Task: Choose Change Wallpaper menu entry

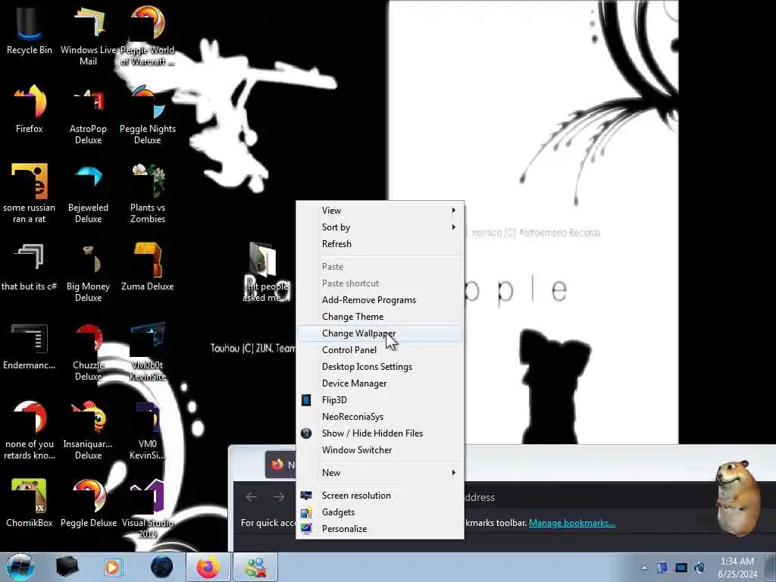Action: pos(380,333)
